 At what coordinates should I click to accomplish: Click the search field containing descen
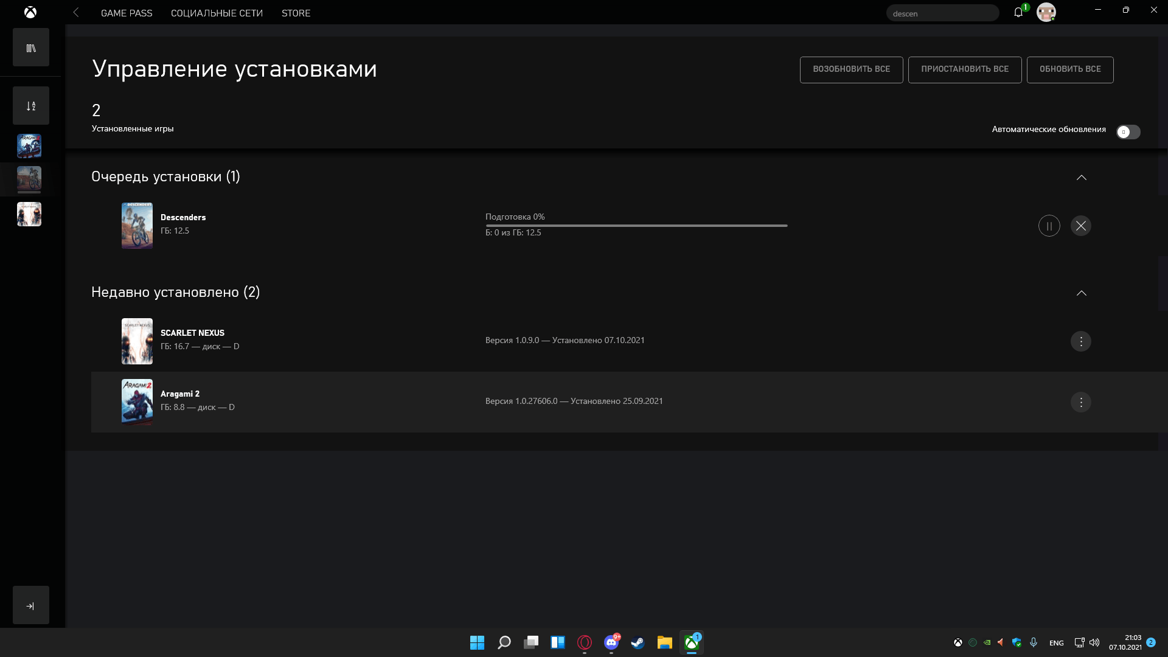942,13
